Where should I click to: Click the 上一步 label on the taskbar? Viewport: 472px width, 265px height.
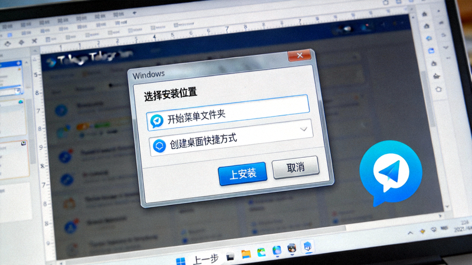205,259
